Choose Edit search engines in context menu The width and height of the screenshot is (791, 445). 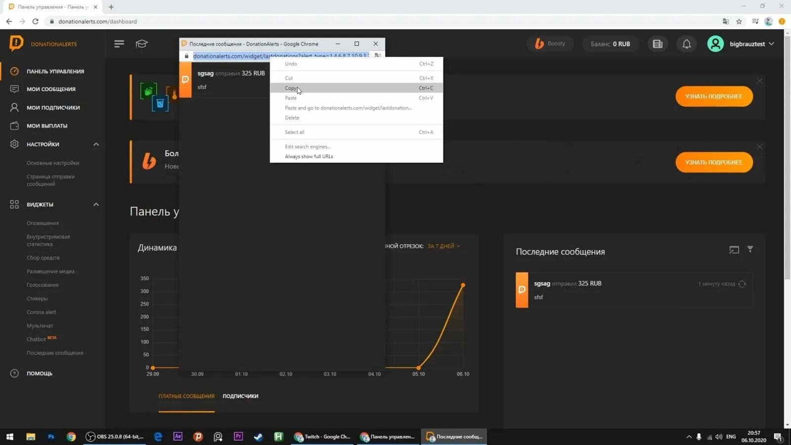coord(356,146)
